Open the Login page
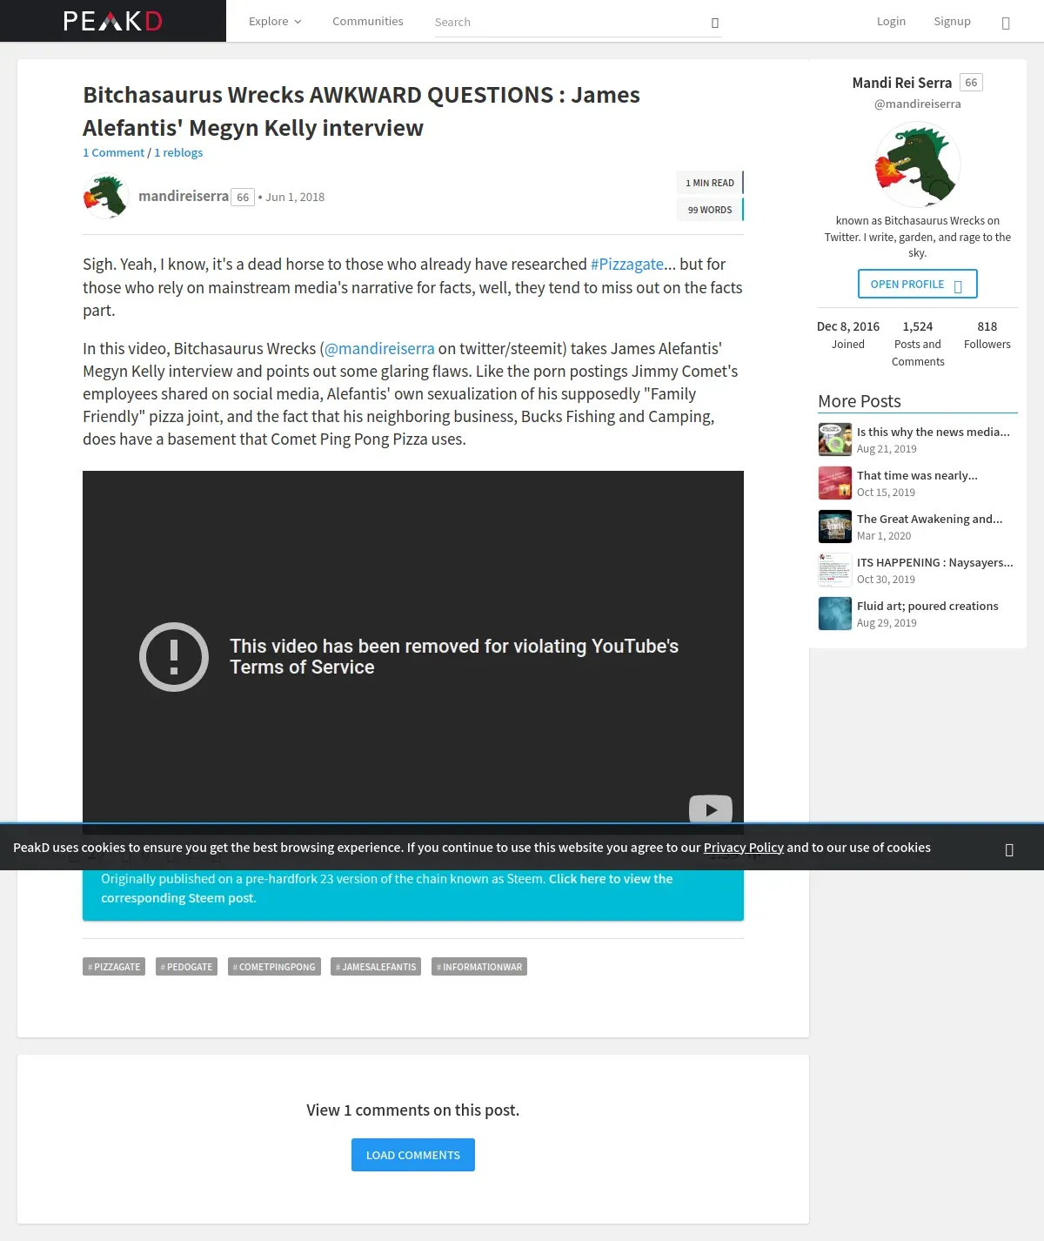The image size is (1044, 1241). [x=891, y=21]
